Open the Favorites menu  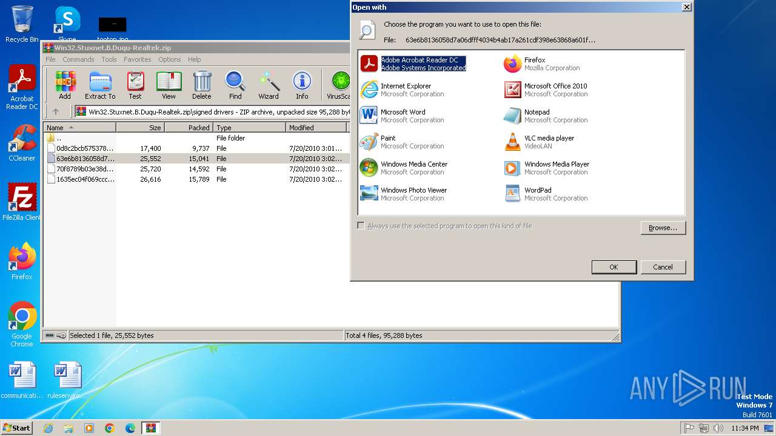(138, 59)
